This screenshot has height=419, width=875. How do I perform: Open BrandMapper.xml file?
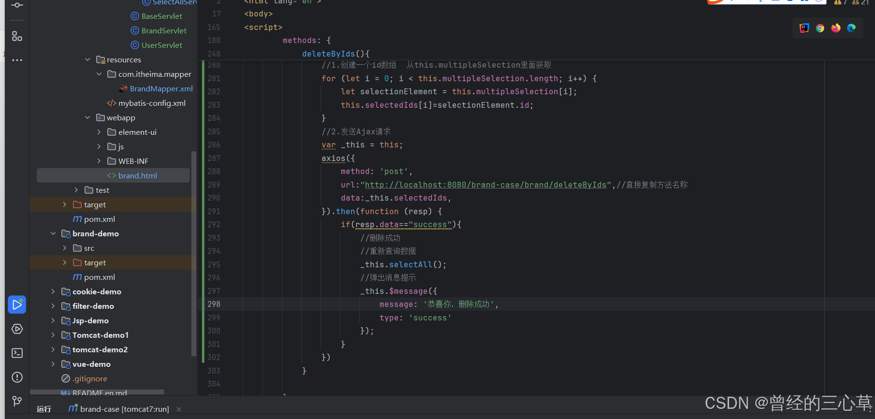coord(161,88)
